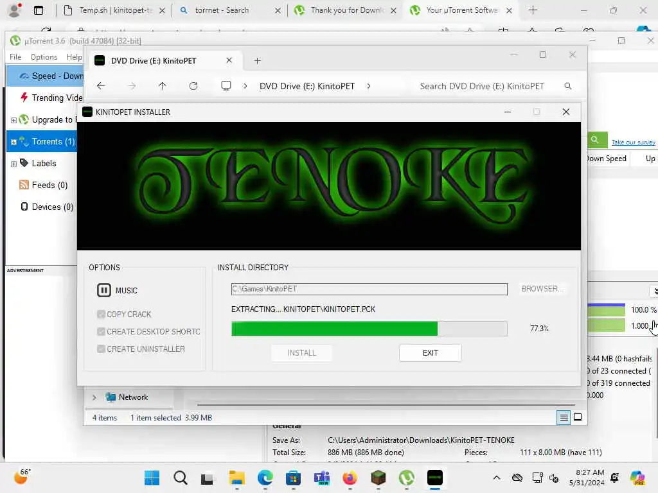Open uTorrent Help menu

pos(74,57)
